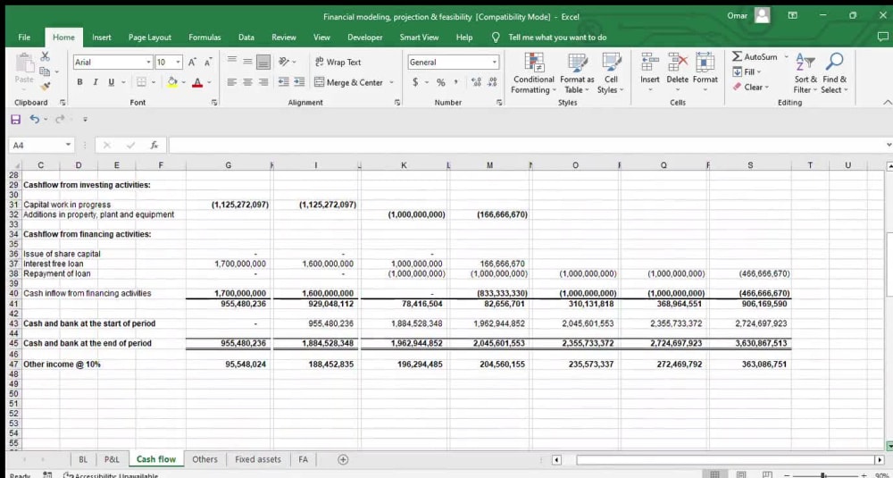Switch to Page Layout view in status bar
Image resolution: width=893 pixels, height=478 pixels.
point(741,474)
